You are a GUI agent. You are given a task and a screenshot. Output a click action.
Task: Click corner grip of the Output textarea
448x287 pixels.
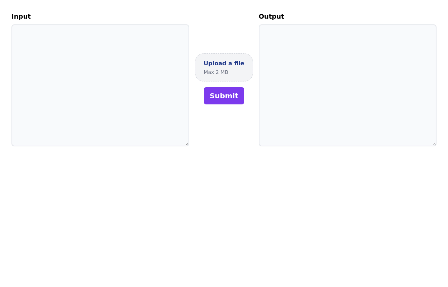pyautogui.click(x=434, y=144)
